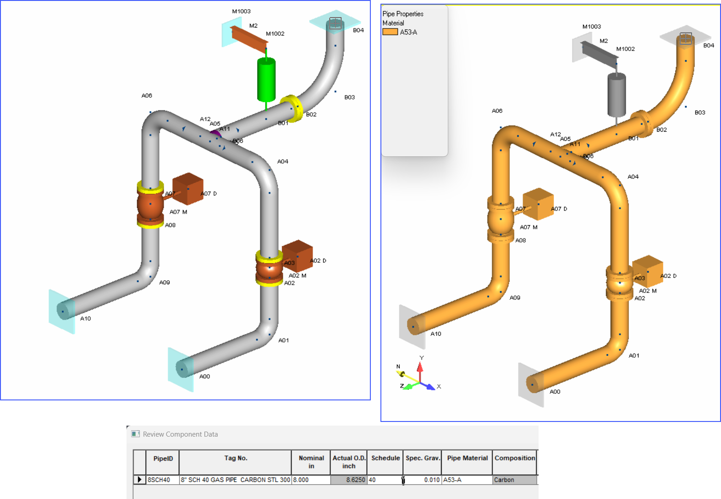Image resolution: width=721 pixels, height=499 pixels.
Task: Click the A53-A orange legend swatch
Action: tap(390, 32)
